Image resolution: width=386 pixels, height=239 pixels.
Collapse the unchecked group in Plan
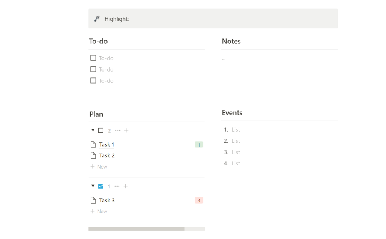click(93, 130)
